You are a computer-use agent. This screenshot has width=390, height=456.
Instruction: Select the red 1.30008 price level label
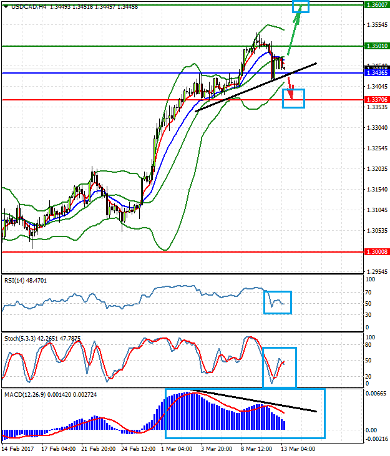coord(377,252)
